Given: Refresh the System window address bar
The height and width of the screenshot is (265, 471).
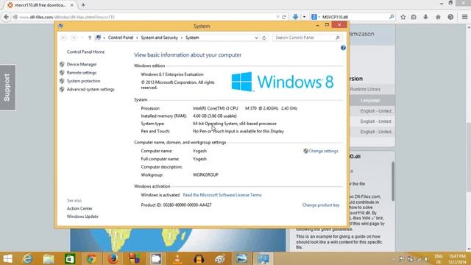Looking at the screenshot, I should tap(263, 38).
